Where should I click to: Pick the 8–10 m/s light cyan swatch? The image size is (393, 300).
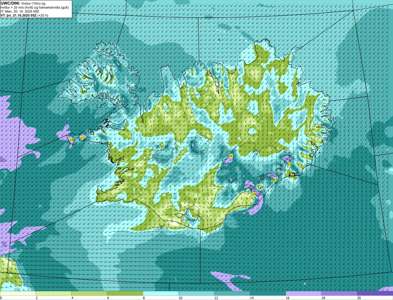(x=161, y=293)
